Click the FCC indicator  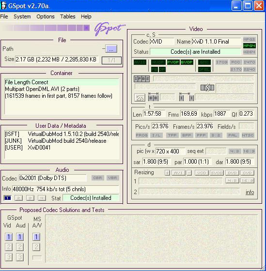click(x=235, y=62)
